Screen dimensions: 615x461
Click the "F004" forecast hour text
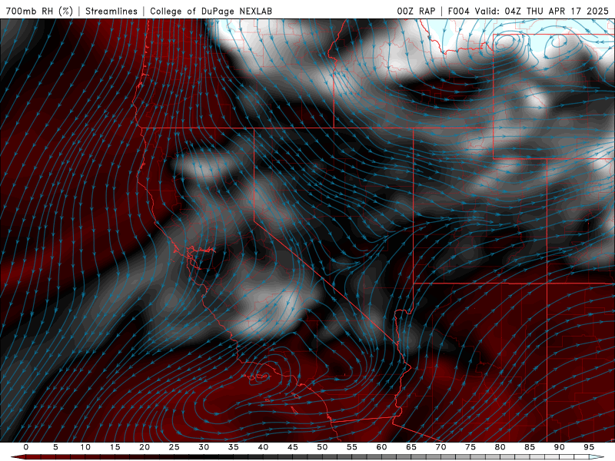(x=458, y=11)
